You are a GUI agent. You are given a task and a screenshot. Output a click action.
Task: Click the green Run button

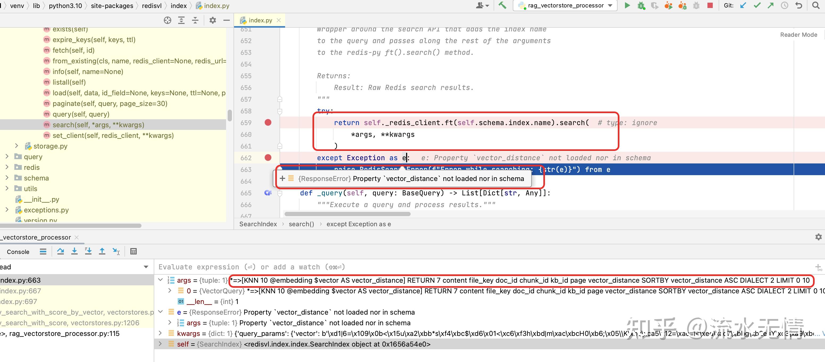(x=627, y=5)
